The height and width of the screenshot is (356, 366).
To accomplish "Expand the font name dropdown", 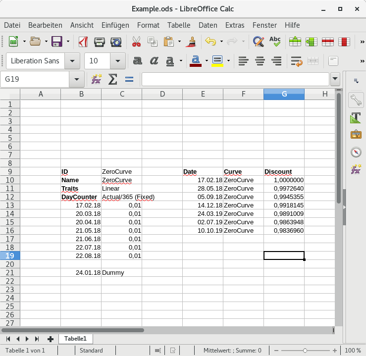I will (x=72, y=61).
